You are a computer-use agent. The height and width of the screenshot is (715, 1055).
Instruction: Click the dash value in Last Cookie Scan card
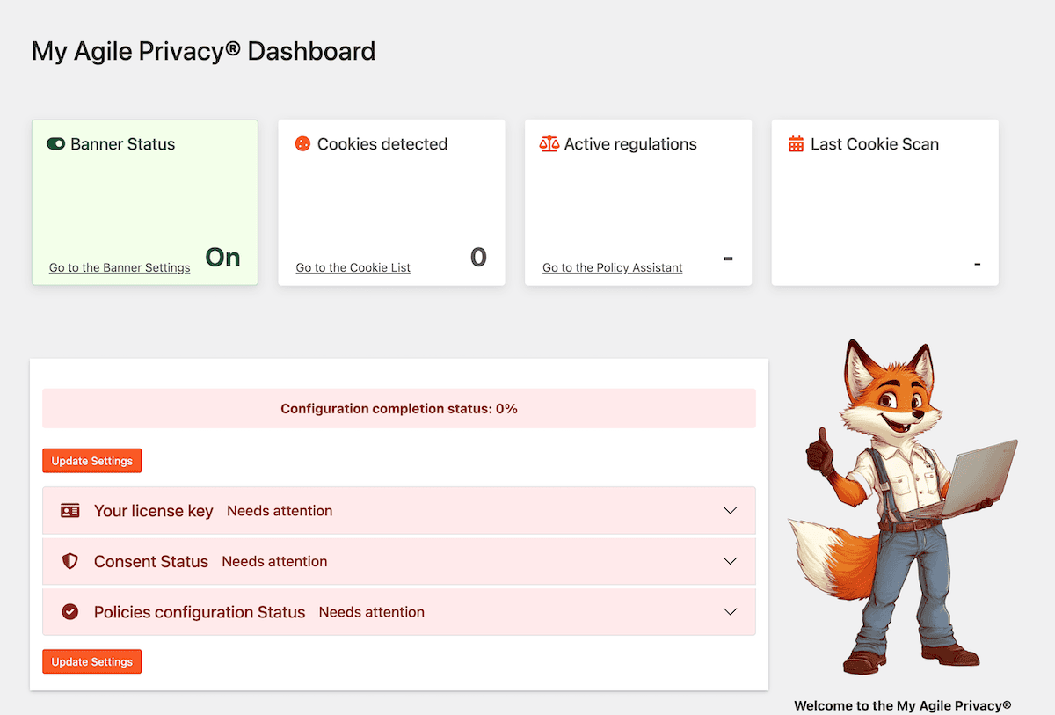coord(977,264)
